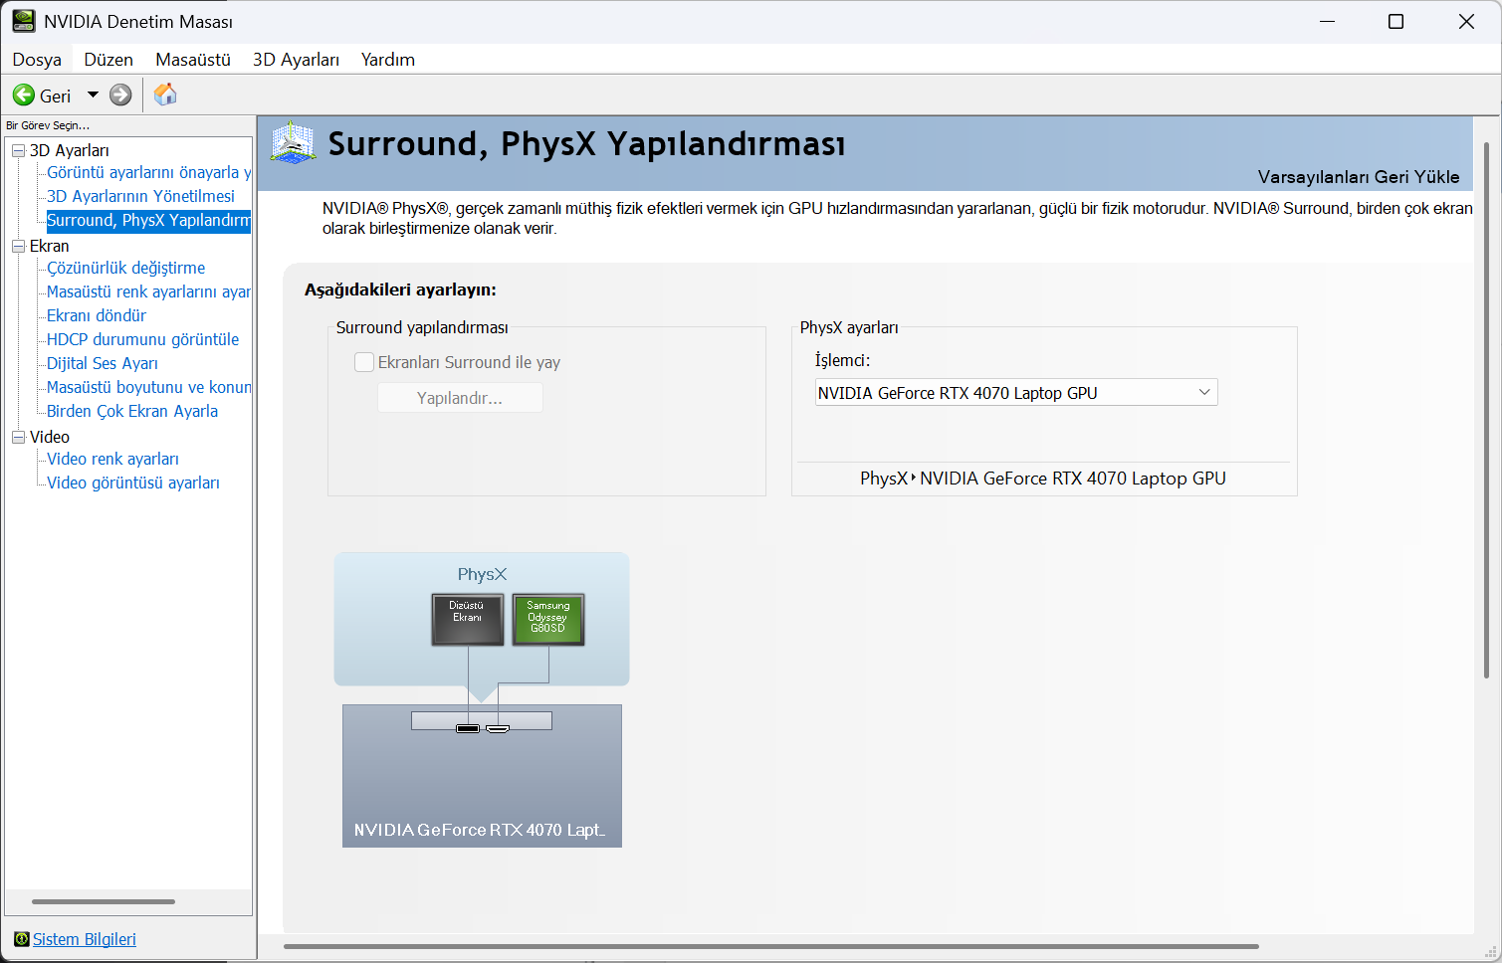
Task: Click the black port connector icon
Action: tap(468, 729)
